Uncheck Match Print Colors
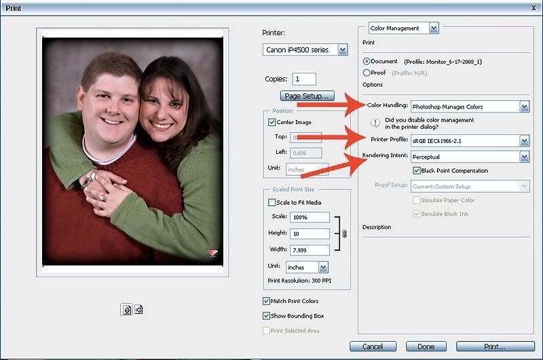 (266, 301)
